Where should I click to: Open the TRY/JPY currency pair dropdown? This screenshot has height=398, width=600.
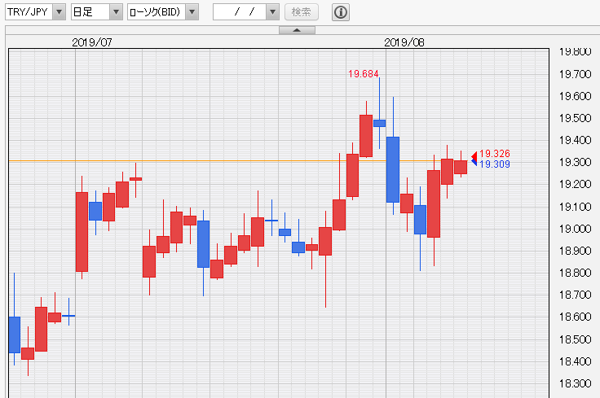tap(35, 12)
